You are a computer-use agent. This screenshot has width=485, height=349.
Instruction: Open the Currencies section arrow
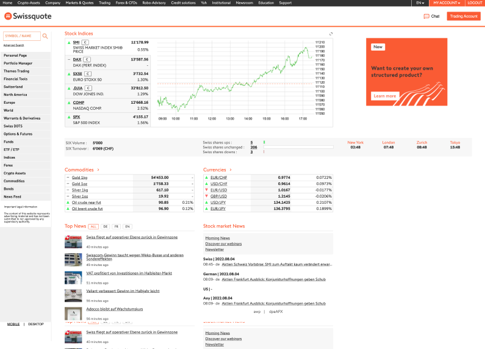[231, 170]
